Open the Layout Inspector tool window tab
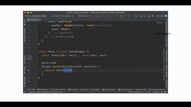Image resolution: width=191 pixels, height=107 pixels. click(157, 90)
